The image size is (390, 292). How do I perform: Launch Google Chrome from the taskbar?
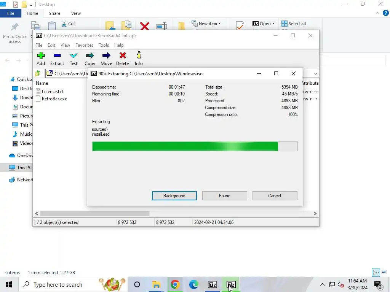(x=175, y=284)
